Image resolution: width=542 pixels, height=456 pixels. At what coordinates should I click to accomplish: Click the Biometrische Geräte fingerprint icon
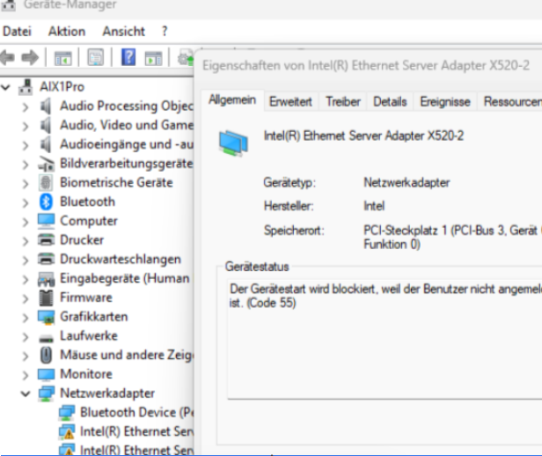coord(46,182)
